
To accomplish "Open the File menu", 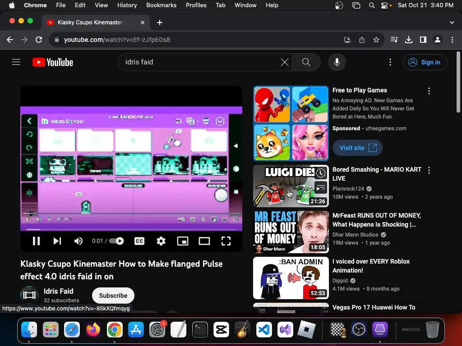I will [61, 5].
